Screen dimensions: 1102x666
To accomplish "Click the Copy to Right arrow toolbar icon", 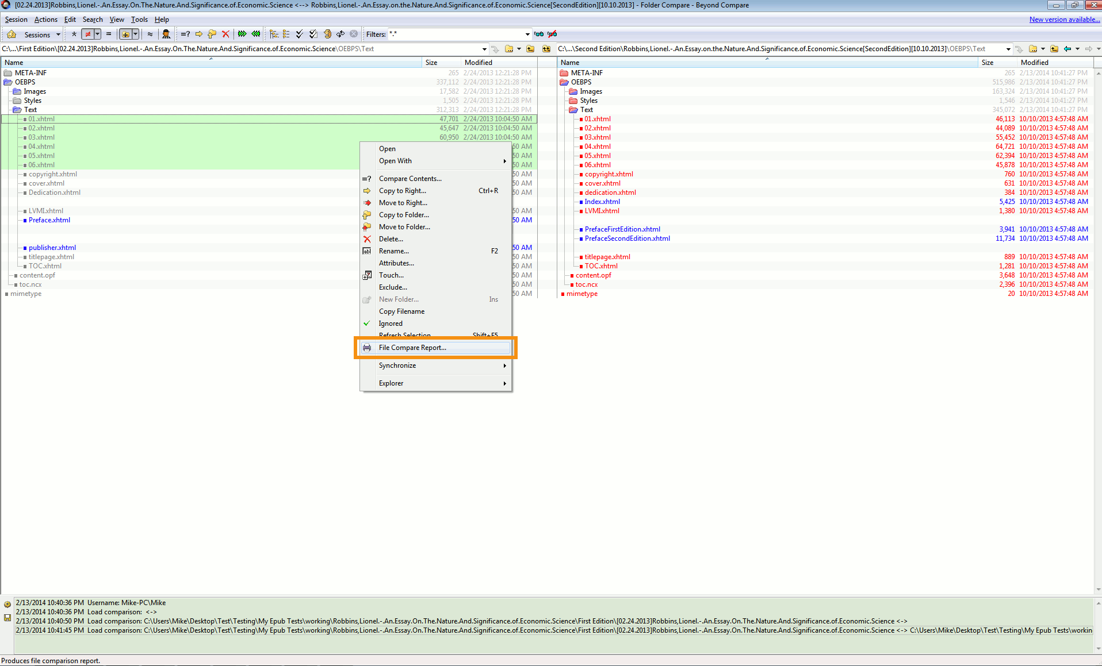I will [x=199, y=34].
